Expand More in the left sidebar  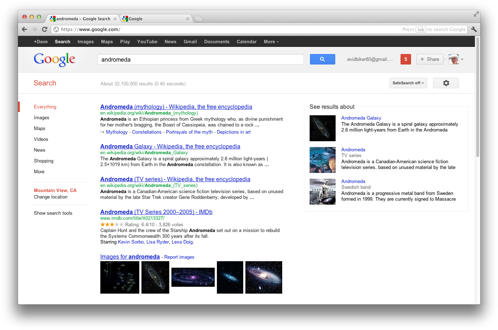[x=39, y=172]
